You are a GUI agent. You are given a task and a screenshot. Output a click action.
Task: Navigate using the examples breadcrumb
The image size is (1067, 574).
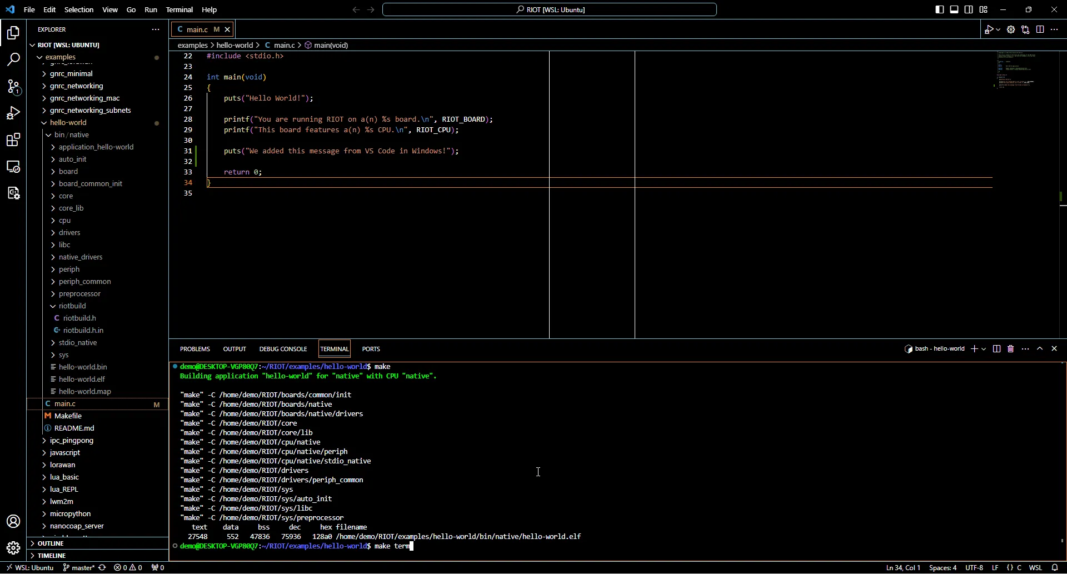pyautogui.click(x=192, y=45)
